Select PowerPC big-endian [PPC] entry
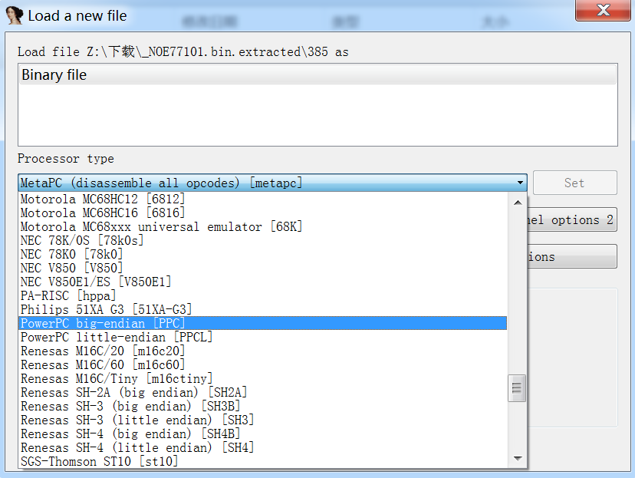 pos(103,323)
